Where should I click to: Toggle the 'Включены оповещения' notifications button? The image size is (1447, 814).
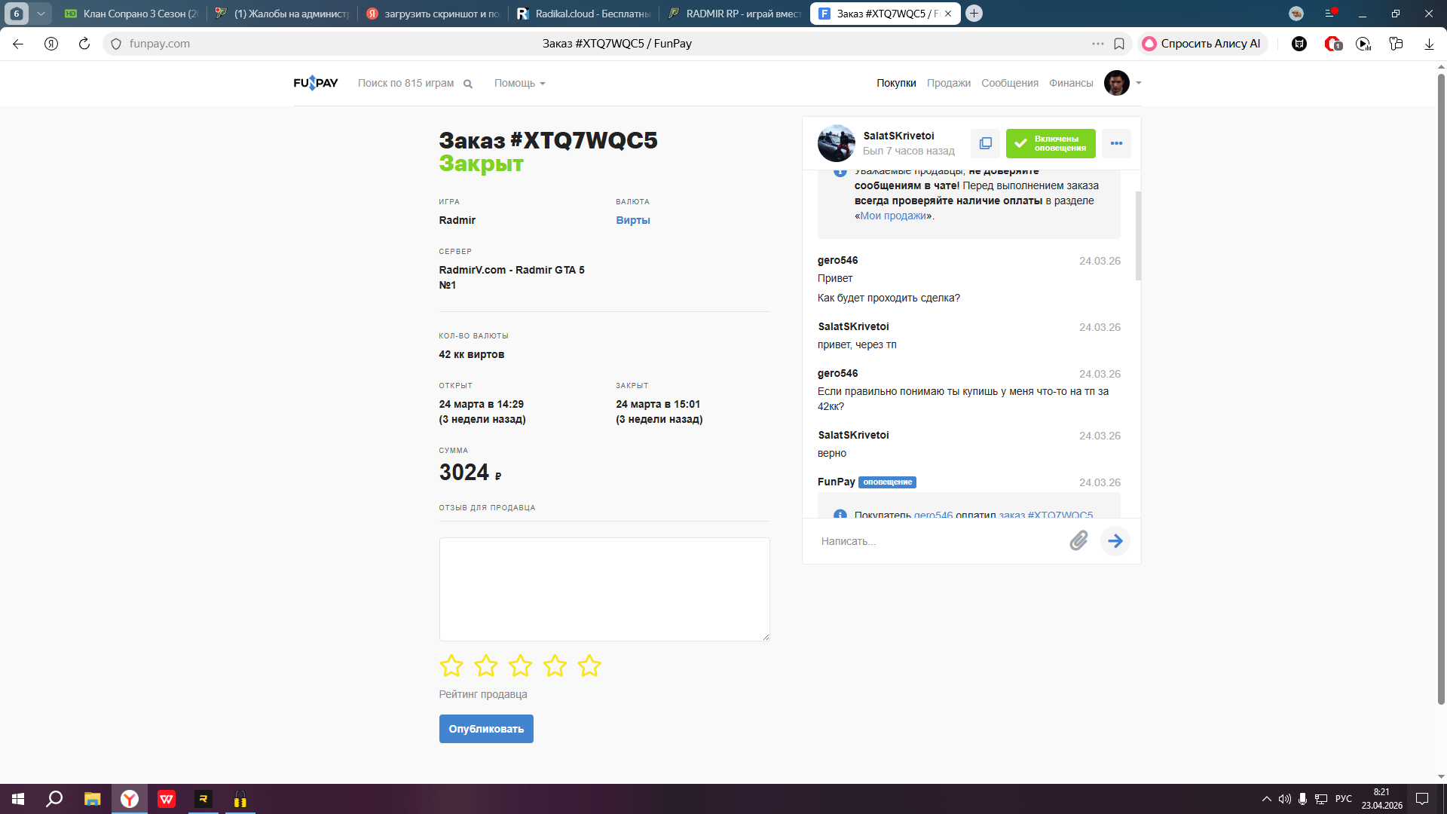pyautogui.click(x=1051, y=143)
